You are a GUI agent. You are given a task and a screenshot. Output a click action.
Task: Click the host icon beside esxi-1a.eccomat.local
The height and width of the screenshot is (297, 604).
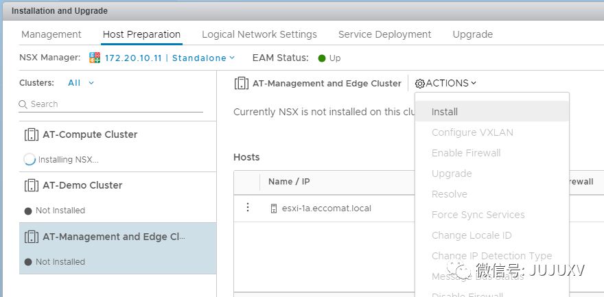click(274, 209)
